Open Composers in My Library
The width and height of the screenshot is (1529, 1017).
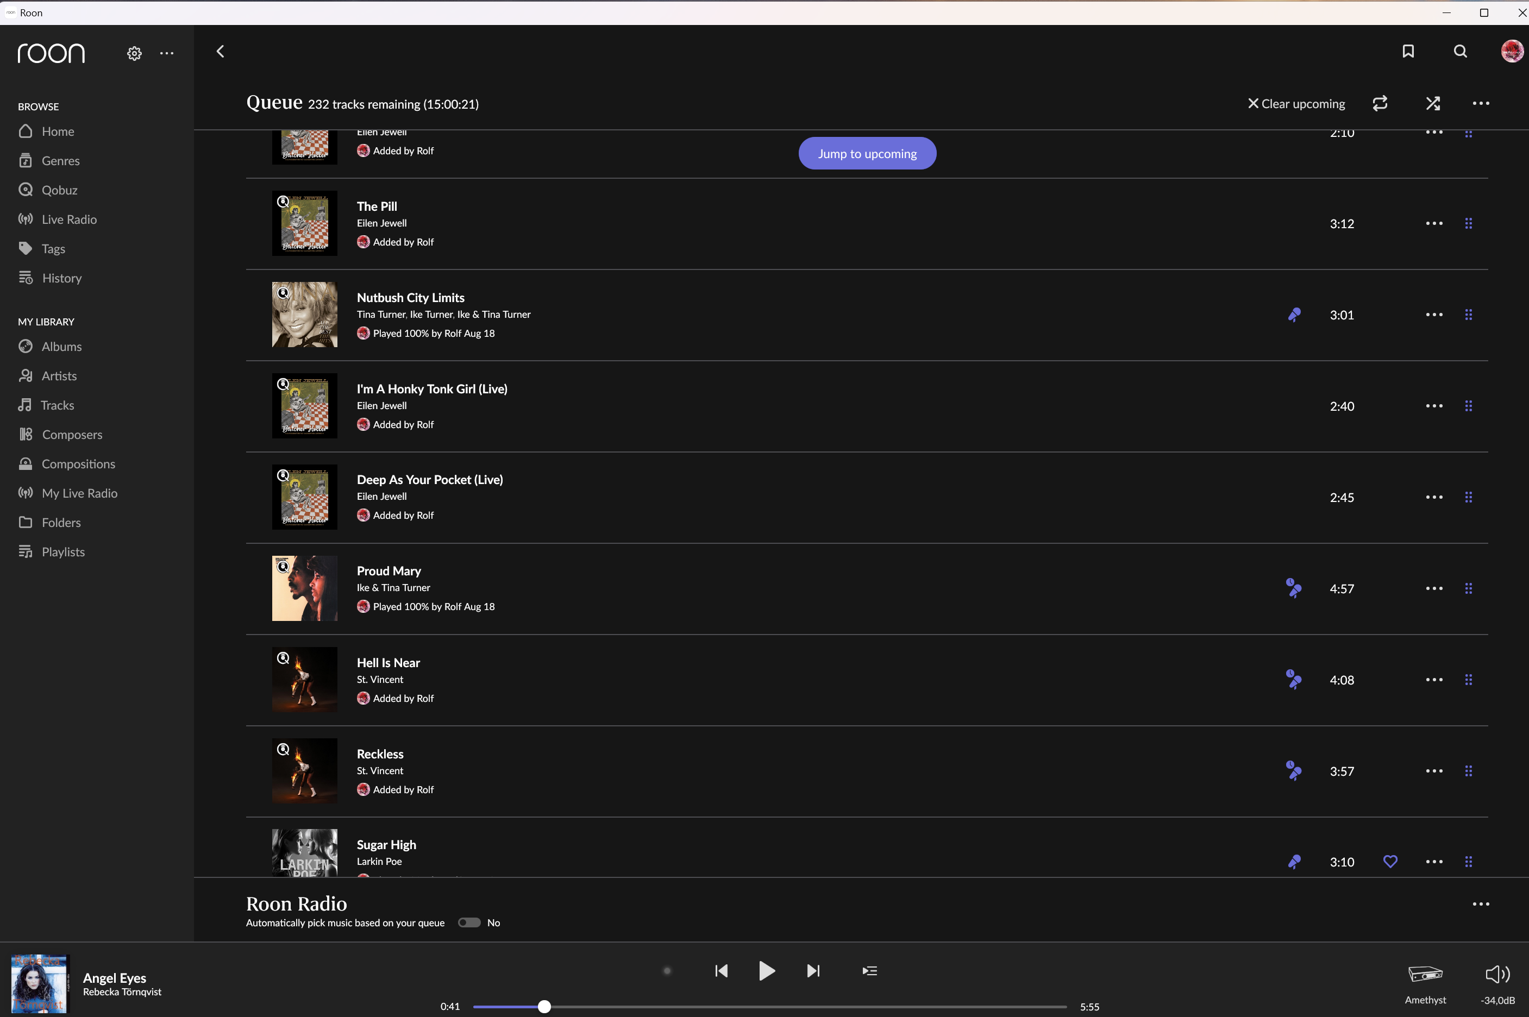[60, 435]
